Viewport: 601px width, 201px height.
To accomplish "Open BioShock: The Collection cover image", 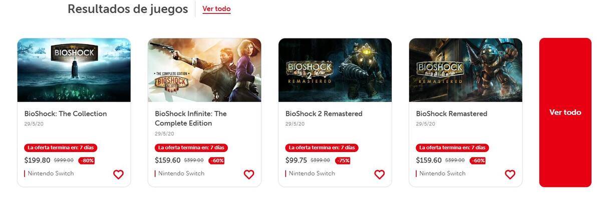I will pos(74,70).
